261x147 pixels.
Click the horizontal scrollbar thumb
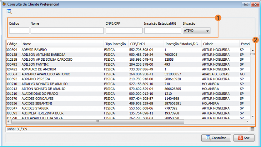(x=98, y=121)
